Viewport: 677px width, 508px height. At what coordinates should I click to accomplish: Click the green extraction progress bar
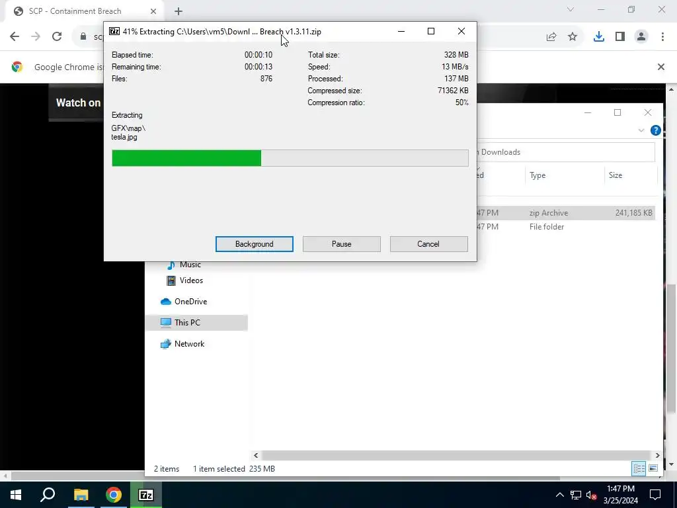click(x=290, y=158)
